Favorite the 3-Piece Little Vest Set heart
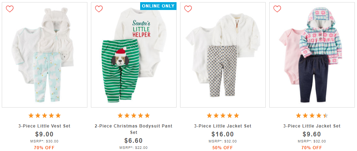 [10, 9]
